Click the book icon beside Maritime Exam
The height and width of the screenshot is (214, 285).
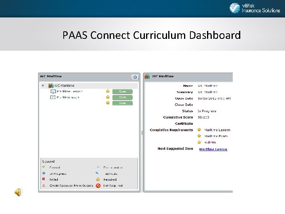53,97
